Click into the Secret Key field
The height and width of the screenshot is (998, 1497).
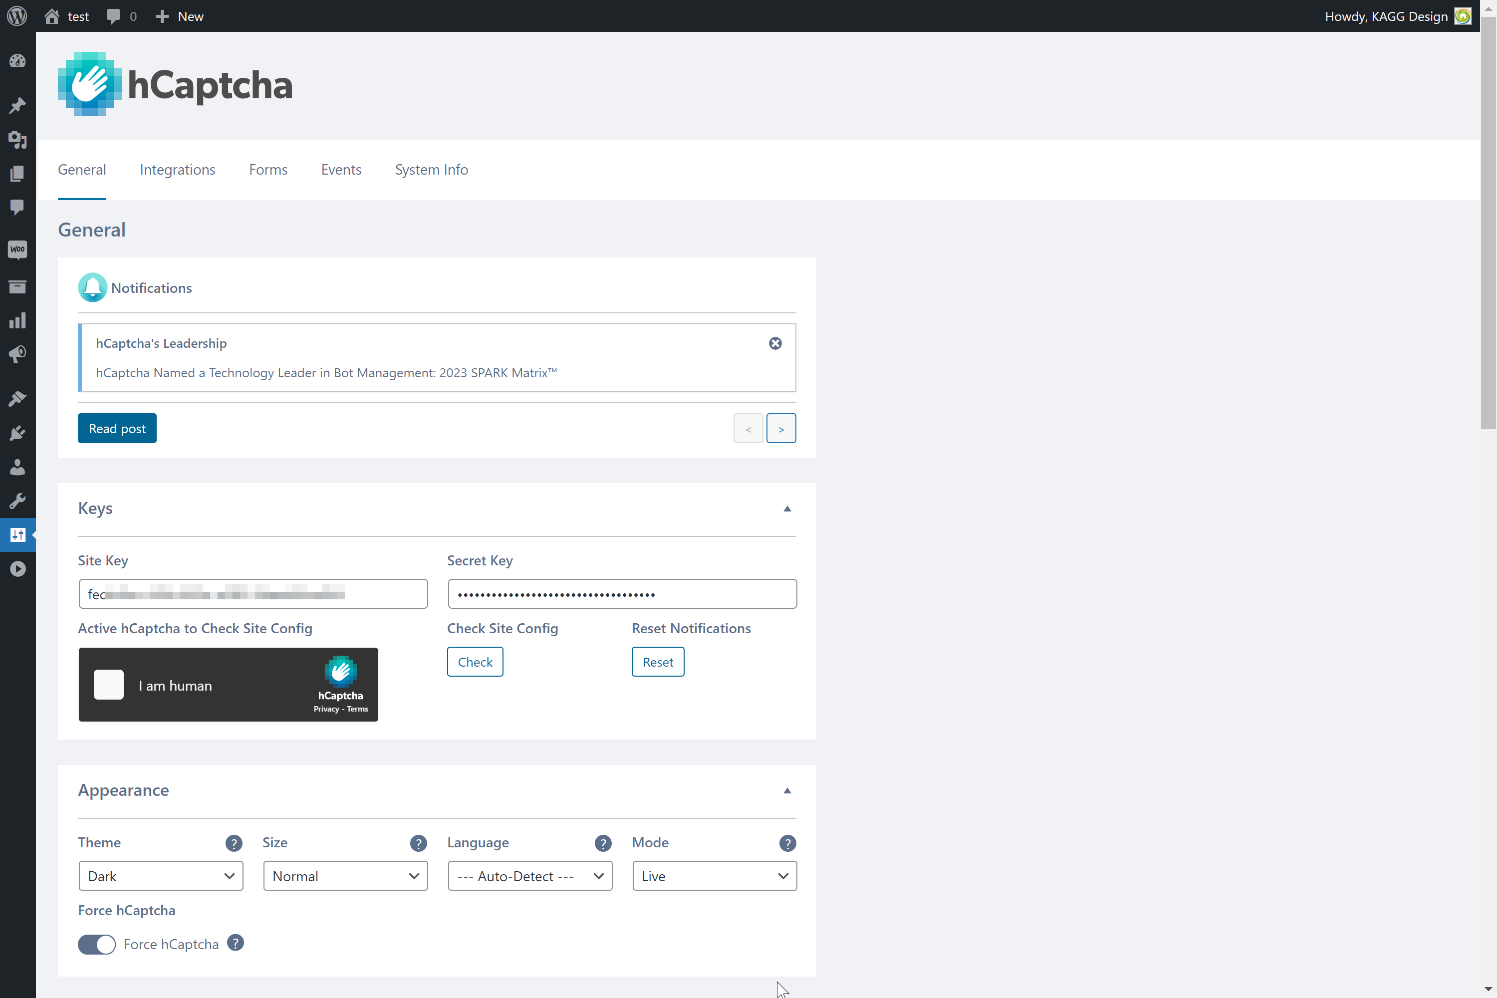pos(622,594)
